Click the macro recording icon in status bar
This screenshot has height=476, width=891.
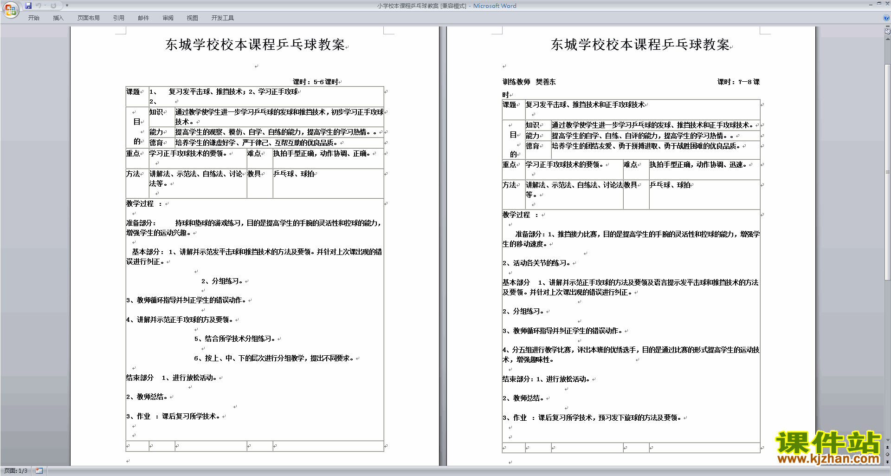(x=39, y=471)
